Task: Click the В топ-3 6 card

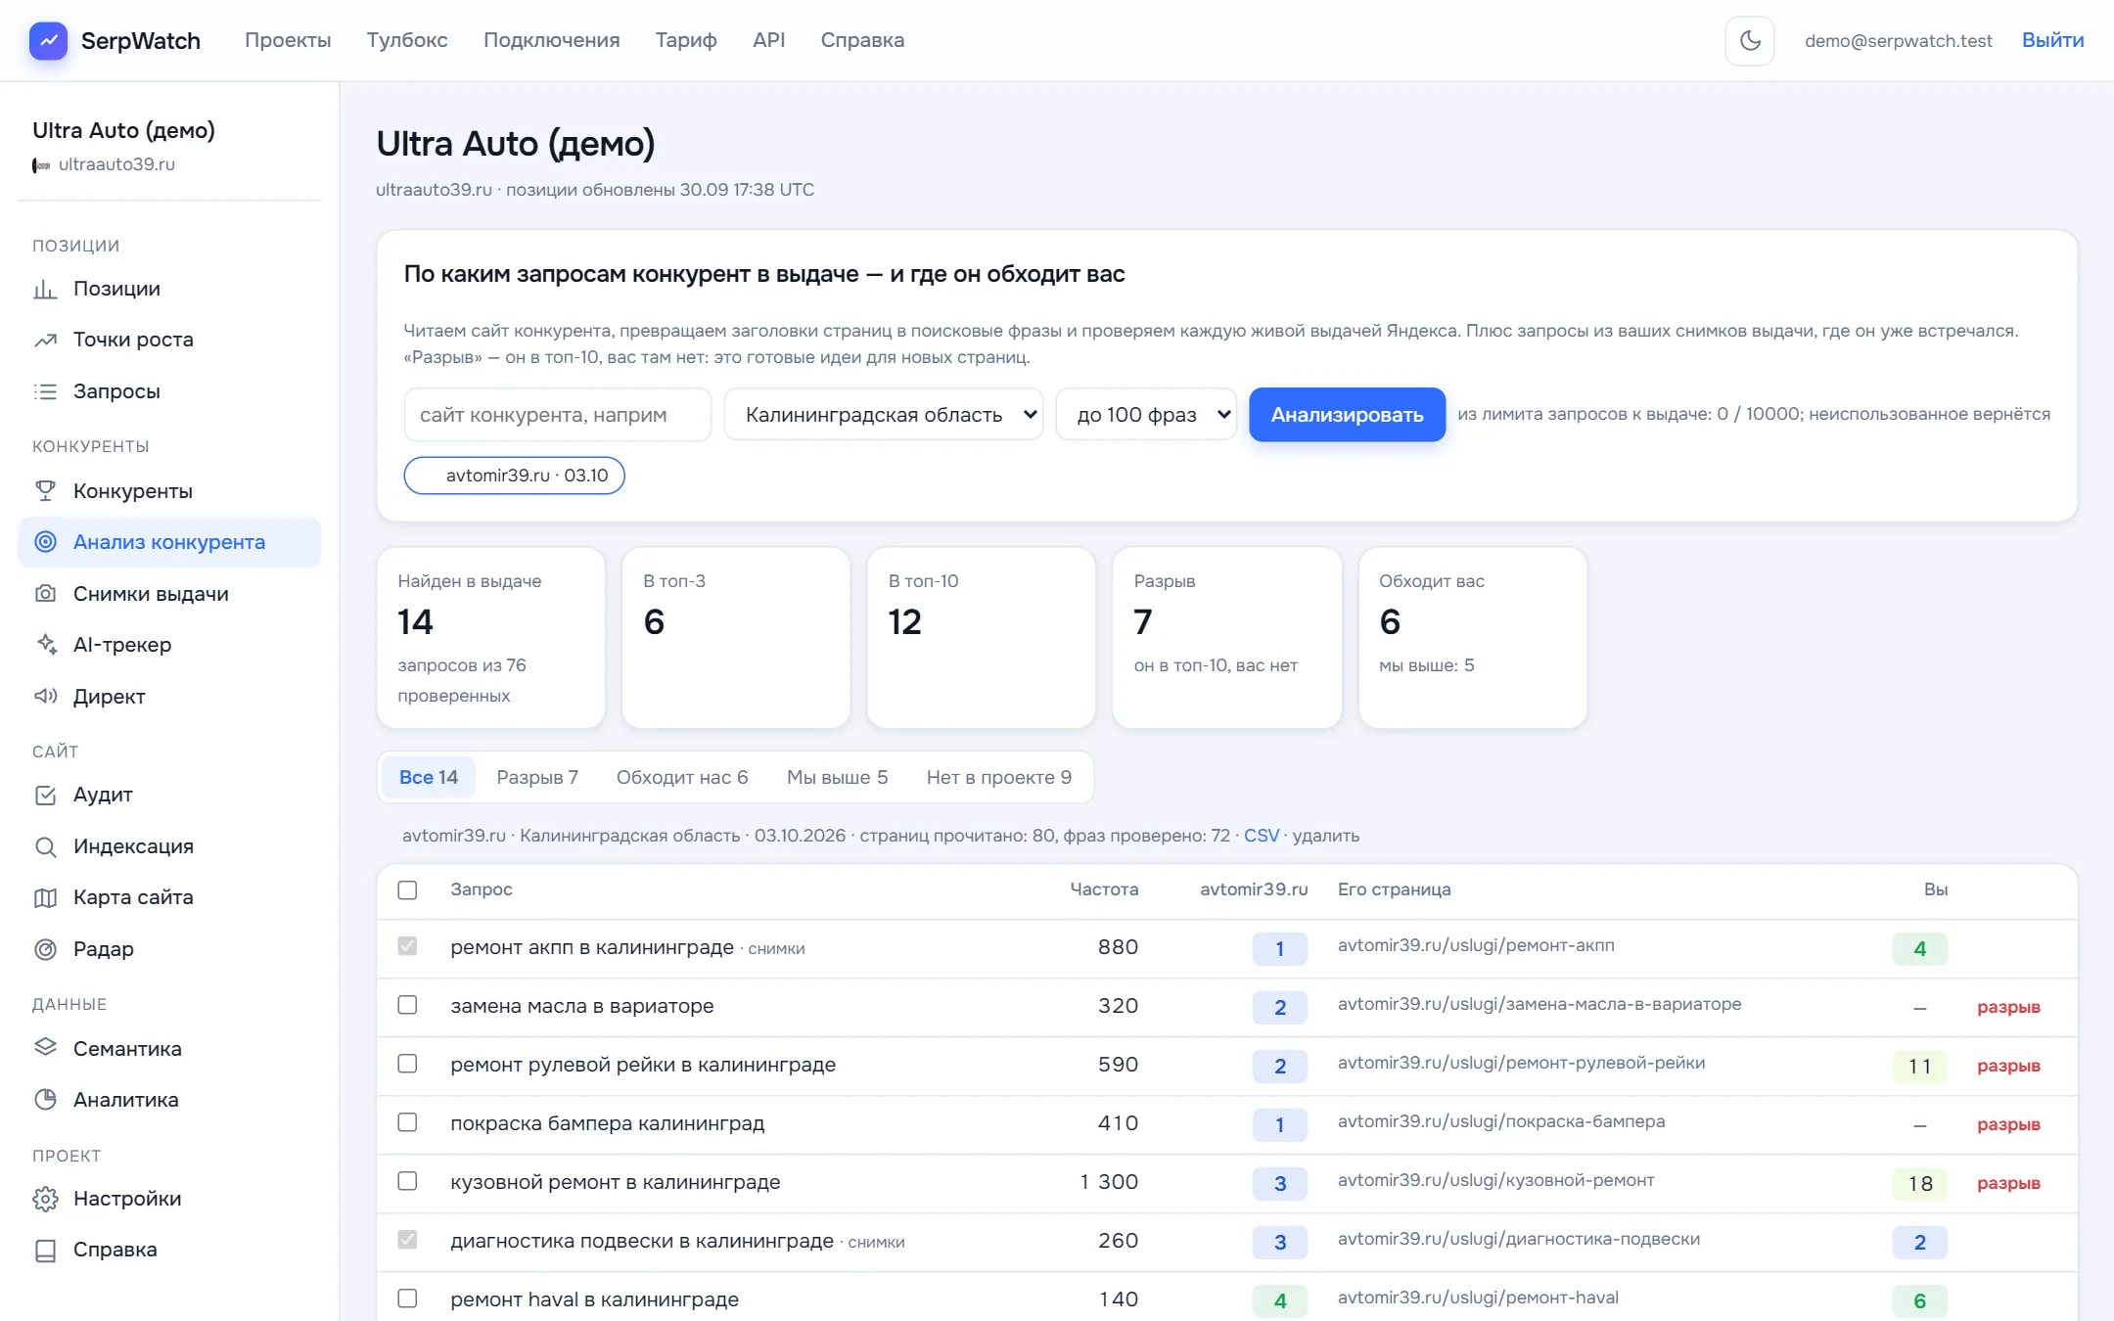Action: (x=736, y=638)
